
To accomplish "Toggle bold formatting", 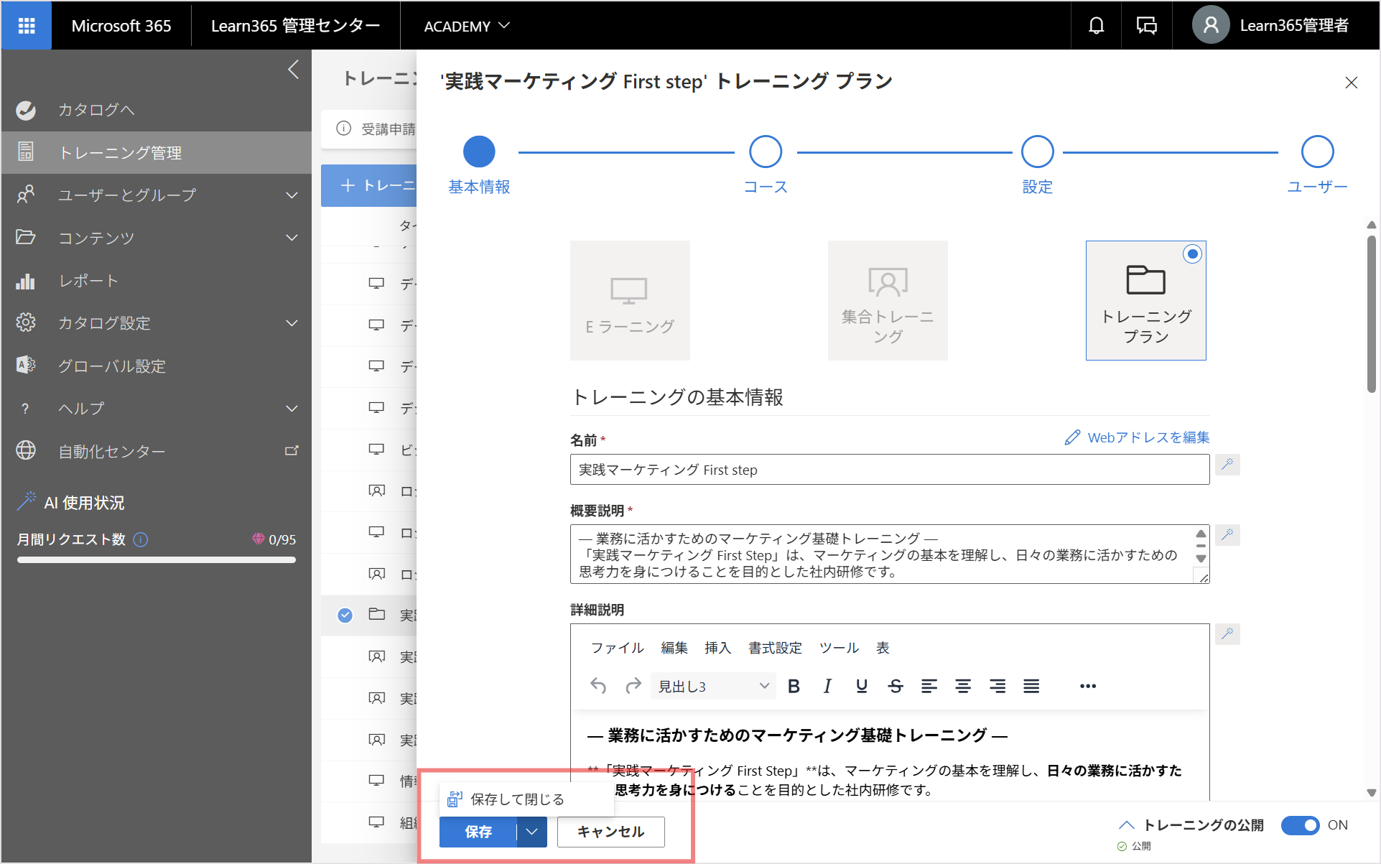I will click(x=794, y=686).
